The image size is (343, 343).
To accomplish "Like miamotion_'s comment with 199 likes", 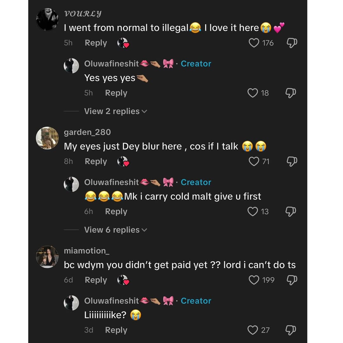I will click(x=254, y=280).
